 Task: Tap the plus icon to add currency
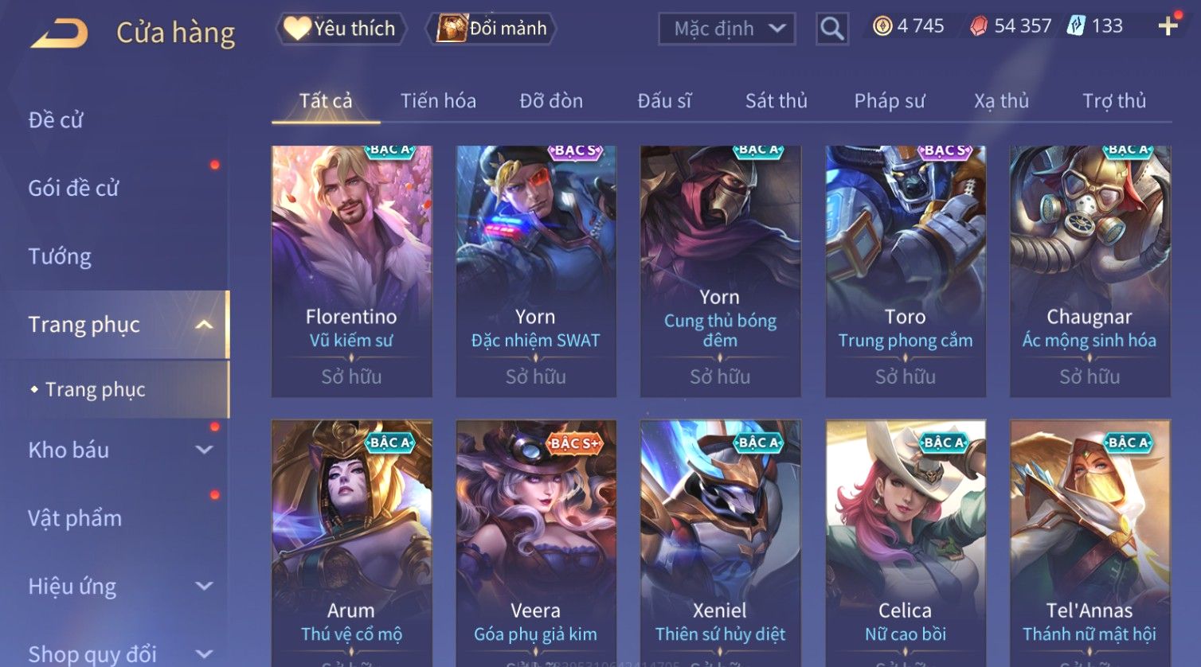pyautogui.click(x=1168, y=27)
